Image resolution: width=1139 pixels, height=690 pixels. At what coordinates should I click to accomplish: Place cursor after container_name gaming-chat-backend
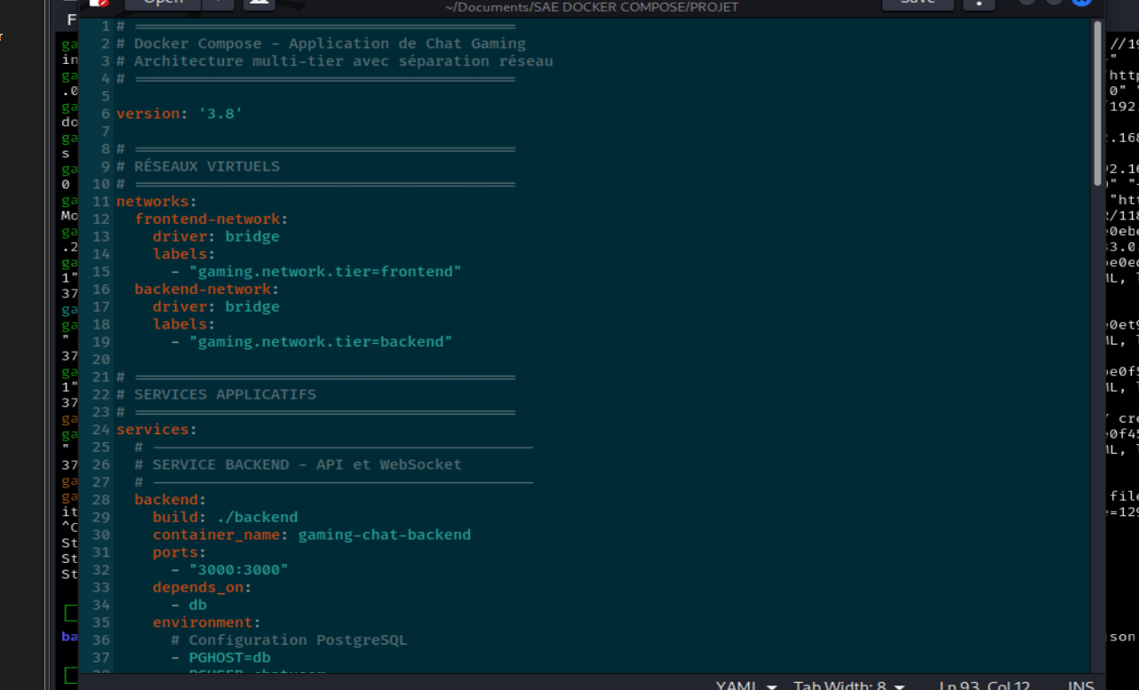472,535
